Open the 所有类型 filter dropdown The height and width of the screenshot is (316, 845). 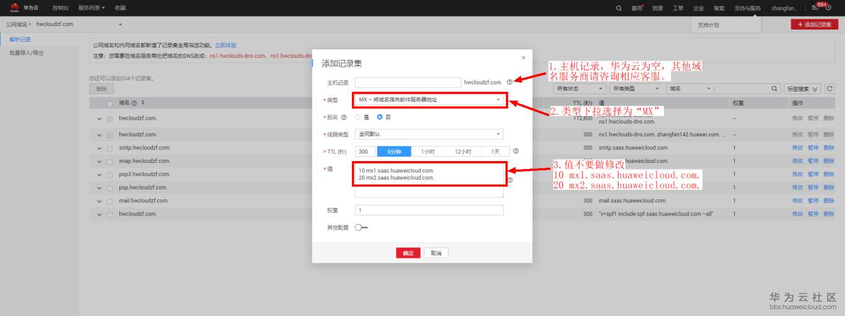(636, 89)
